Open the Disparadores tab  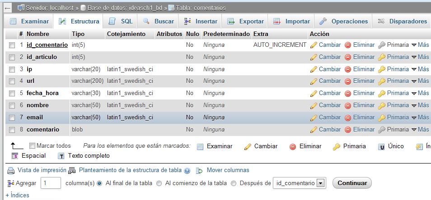(x=403, y=21)
